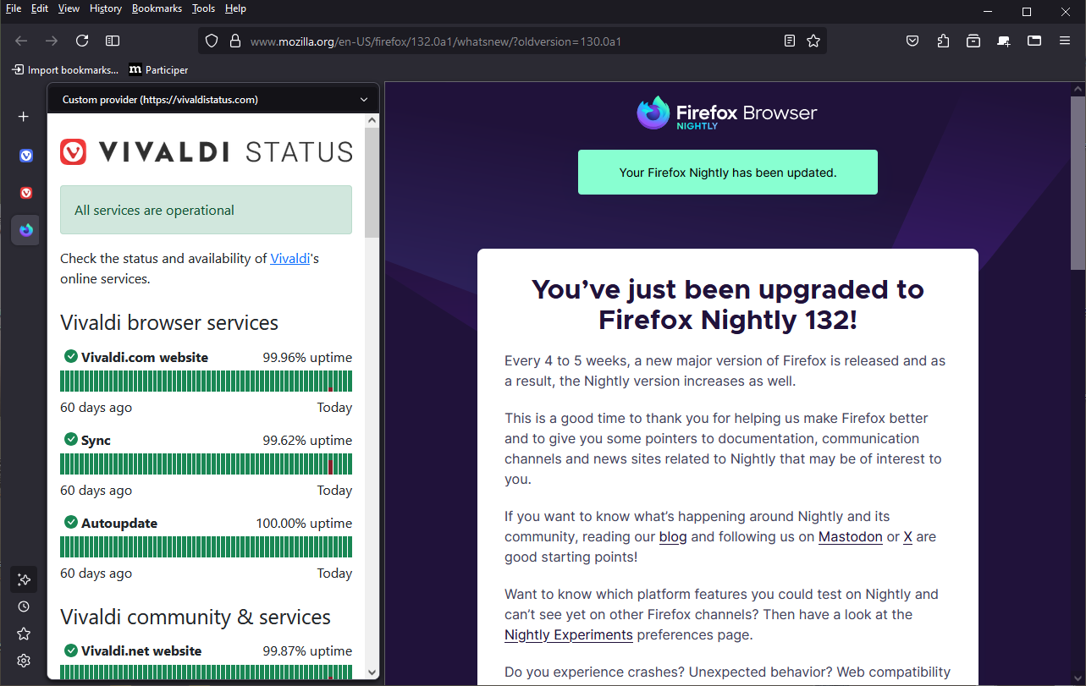Click the Vivaldi Status logo

click(206, 151)
